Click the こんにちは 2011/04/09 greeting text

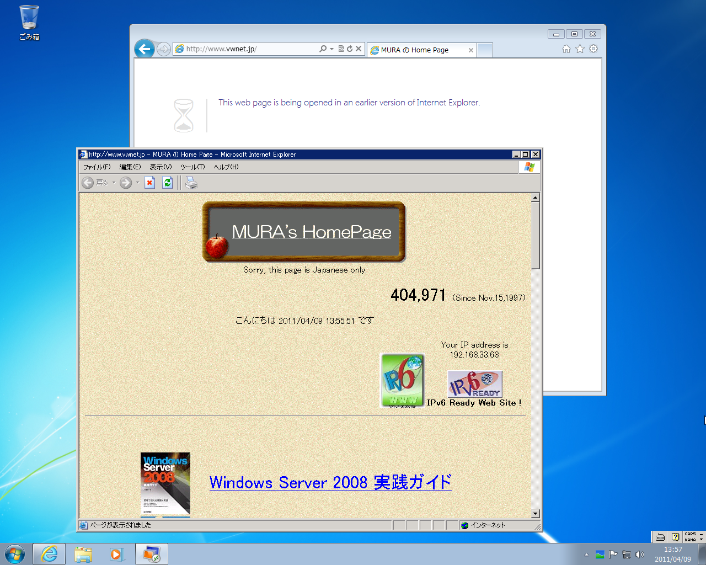click(304, 321)
